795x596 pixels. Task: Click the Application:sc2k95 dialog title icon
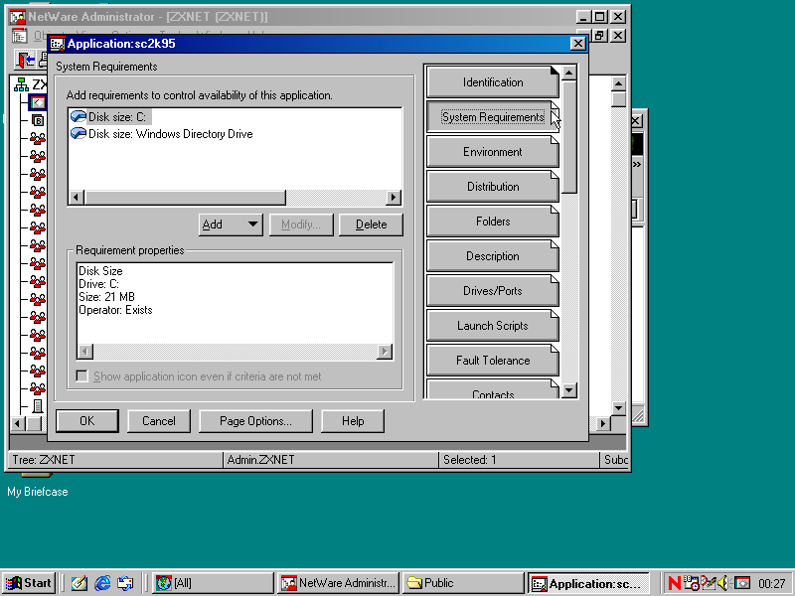pos(58,44)
